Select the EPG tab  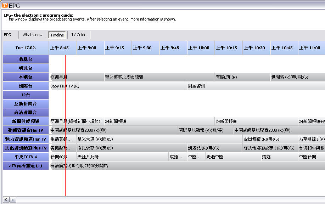click(x=7, y=35)
